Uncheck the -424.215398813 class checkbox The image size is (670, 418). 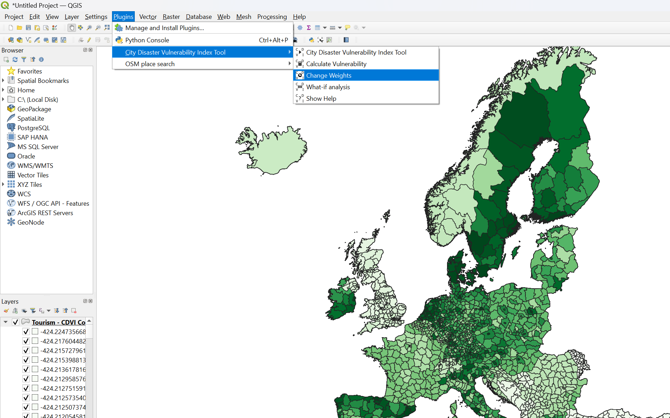click(x=26, y=360)
